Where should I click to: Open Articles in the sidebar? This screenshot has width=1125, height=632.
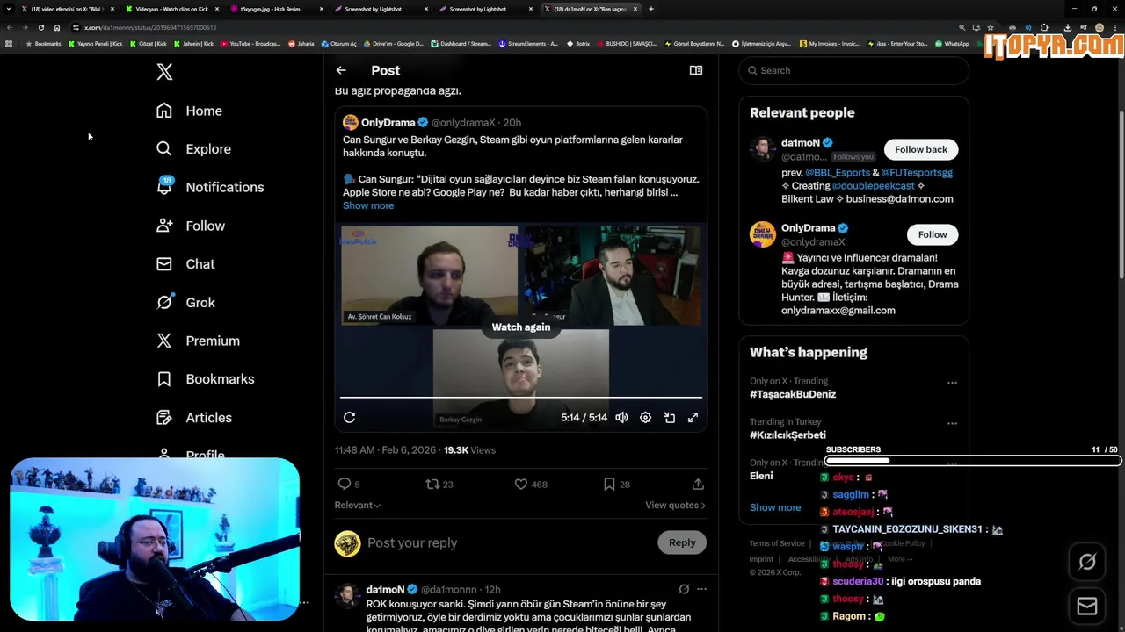coord(193,418)
